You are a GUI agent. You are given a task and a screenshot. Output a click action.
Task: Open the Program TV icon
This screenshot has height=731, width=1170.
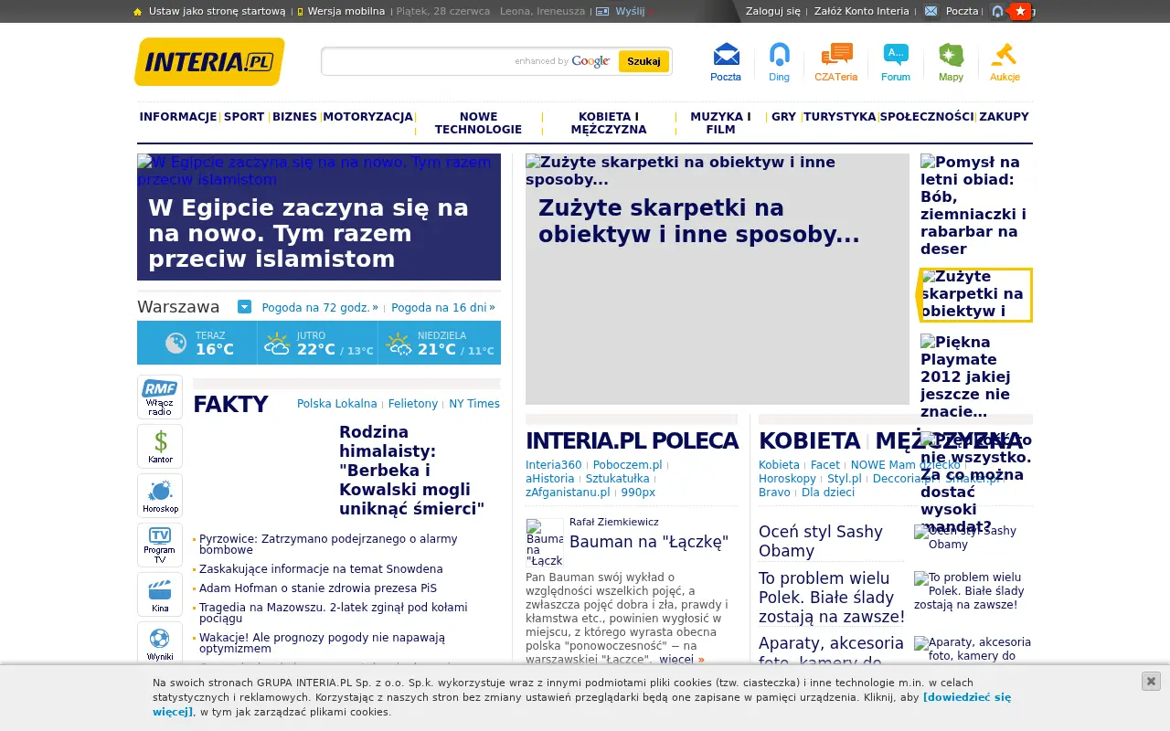click(x=160, y=545)
